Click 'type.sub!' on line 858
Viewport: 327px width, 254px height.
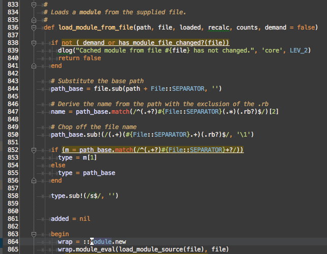tap(67, 196)
